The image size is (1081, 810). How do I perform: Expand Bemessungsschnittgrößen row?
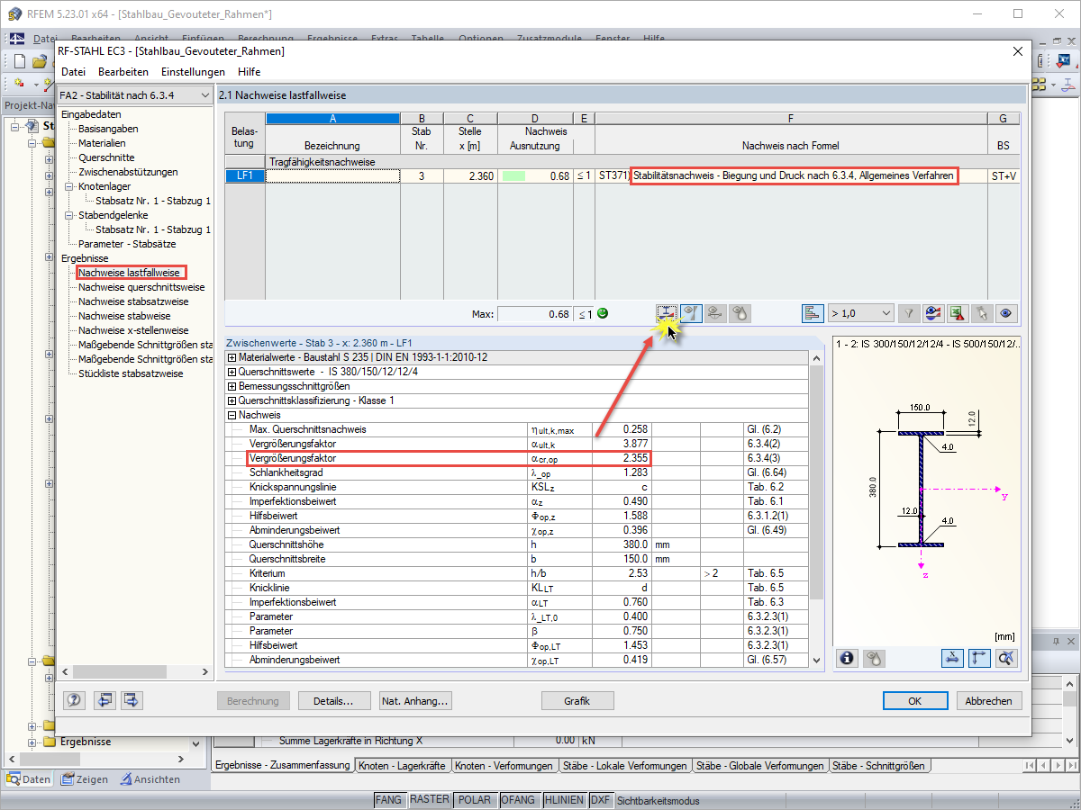232,386
